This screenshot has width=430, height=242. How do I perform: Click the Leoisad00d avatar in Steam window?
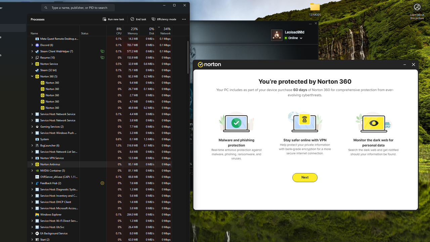277,35
